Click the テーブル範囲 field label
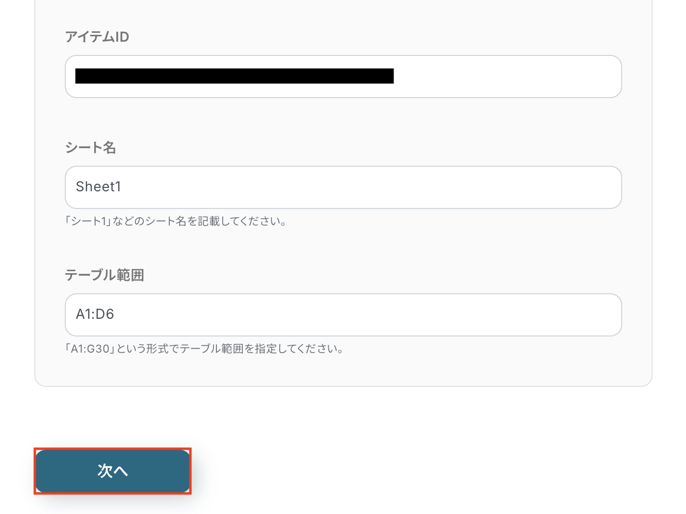 (x=105, y=275)
